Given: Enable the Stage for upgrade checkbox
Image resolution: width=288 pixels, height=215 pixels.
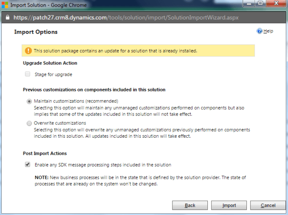Looking at the screenshot, I should (x=28, y=74).
